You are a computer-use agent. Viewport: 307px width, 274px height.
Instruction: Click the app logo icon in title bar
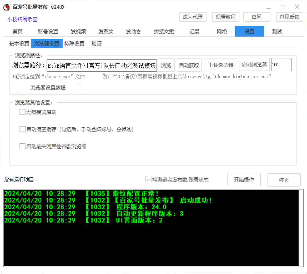click(6, 7)
